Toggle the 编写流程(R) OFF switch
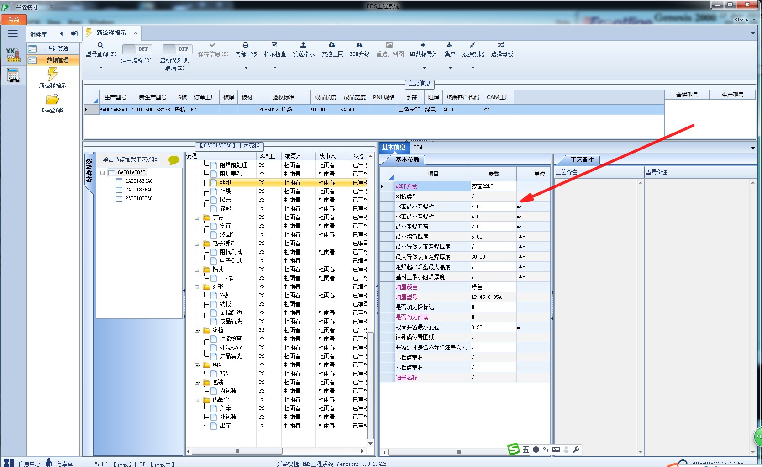Viewport: 762px width, 467px height. coord(137,49)
